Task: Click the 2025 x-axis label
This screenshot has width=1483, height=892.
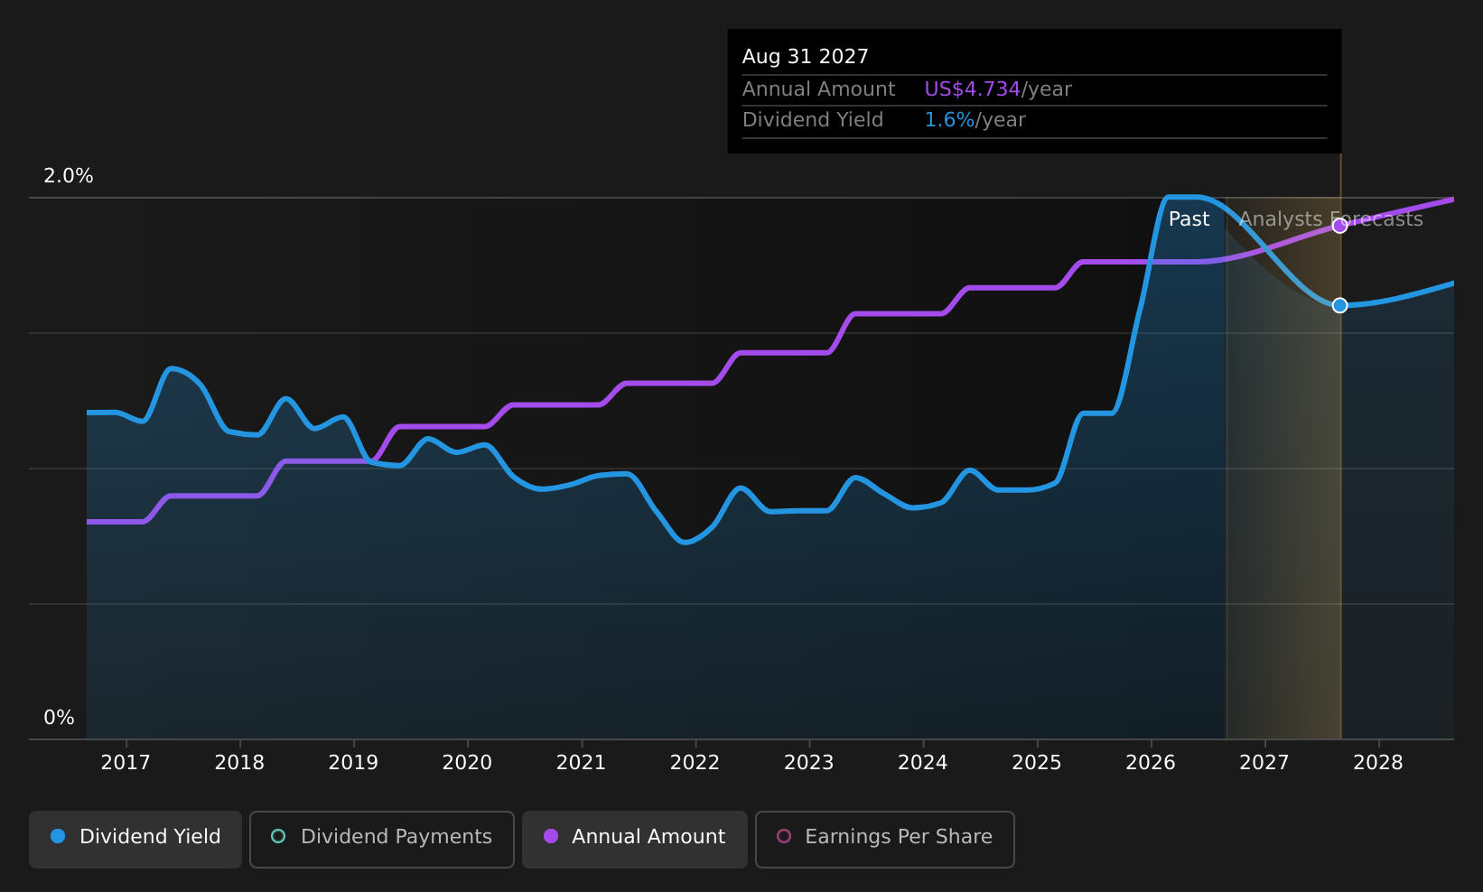Action: [x=1037, y=763]
